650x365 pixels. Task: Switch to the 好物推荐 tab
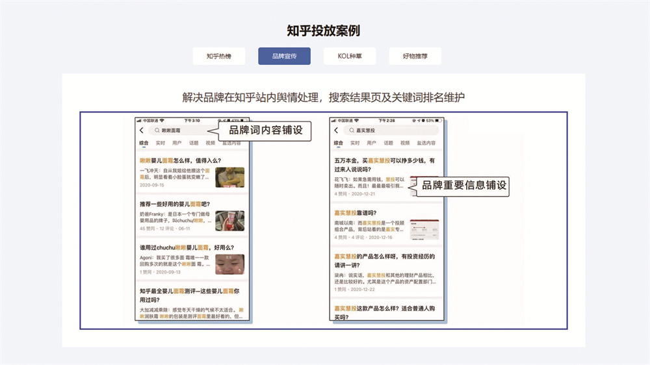pyautogui.click(x=415, y=57)
